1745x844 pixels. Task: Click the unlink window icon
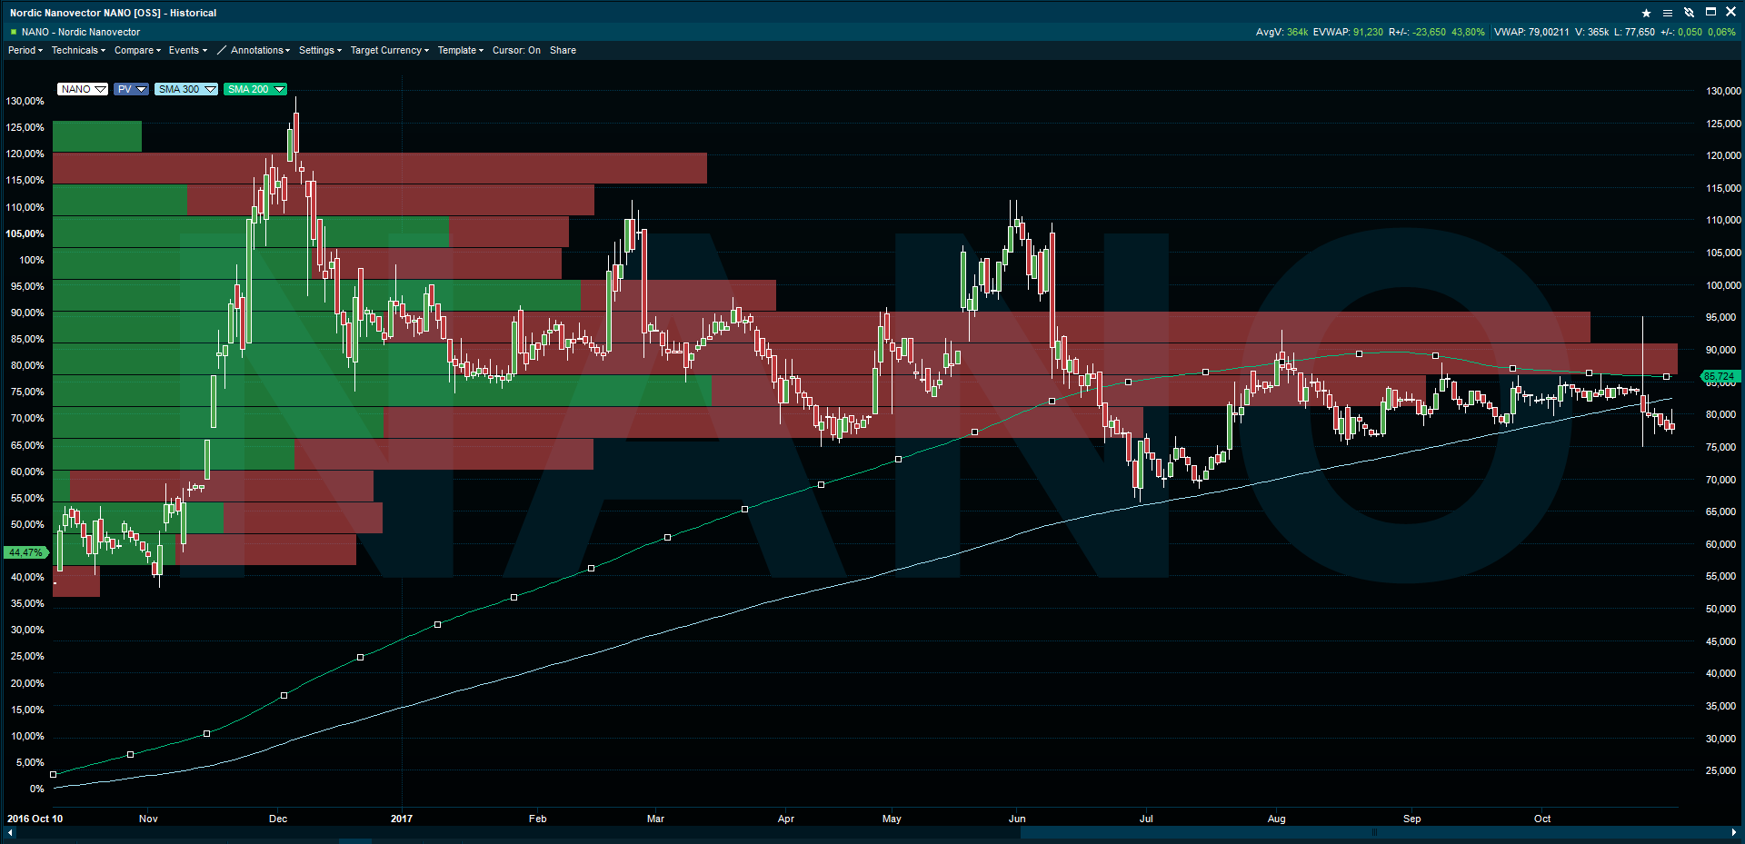[x=1689, y=13]
